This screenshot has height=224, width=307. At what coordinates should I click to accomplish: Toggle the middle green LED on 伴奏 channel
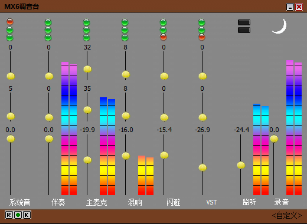[48, 30]
